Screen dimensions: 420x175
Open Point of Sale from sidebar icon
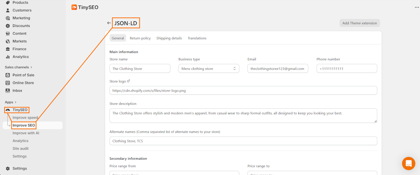8,75
